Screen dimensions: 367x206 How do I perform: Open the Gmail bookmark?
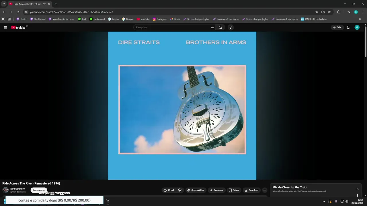(x=175, y=19)
